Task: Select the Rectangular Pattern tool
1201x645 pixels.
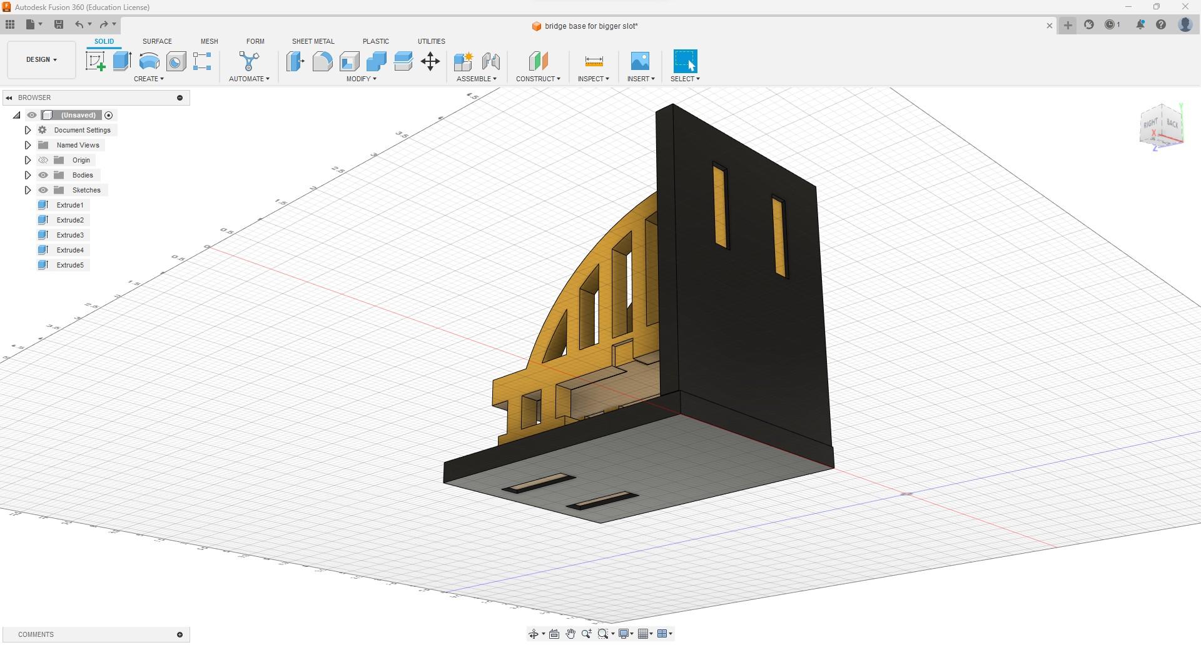Action: coord(202,61)
